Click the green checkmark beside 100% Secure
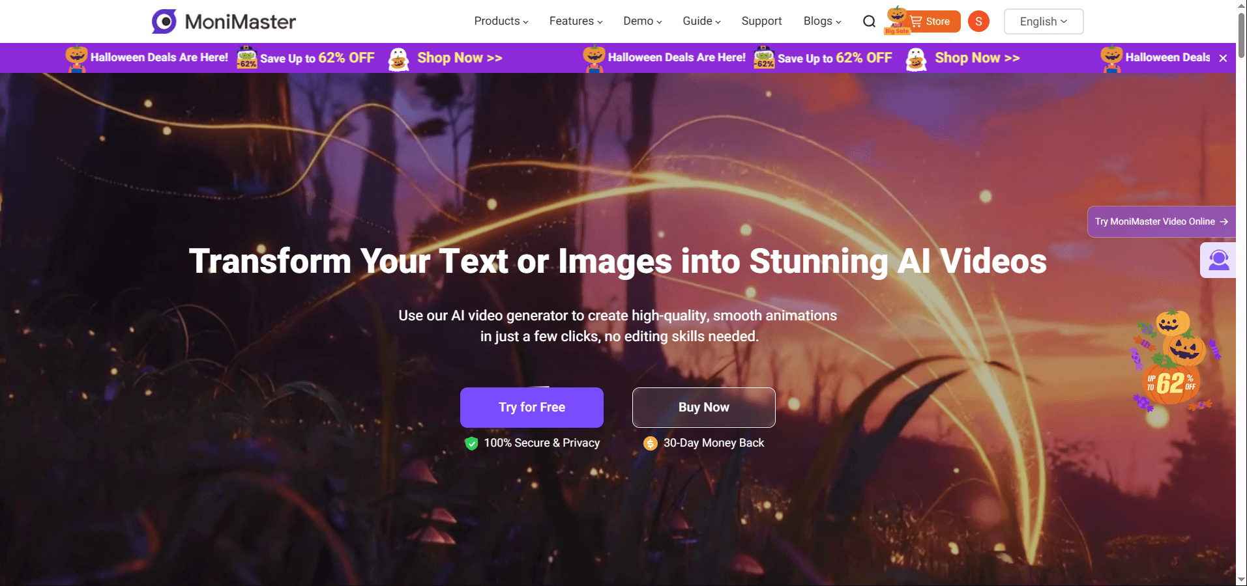This screenshot has height=586, width=1247. coord(471,443)
